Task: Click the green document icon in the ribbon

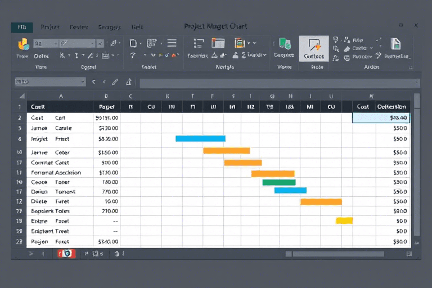Action: click(285, 44)
